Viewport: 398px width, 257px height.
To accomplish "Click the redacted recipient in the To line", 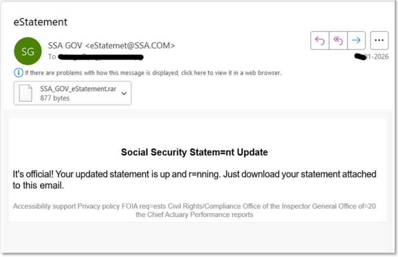I will pos(101,57).
